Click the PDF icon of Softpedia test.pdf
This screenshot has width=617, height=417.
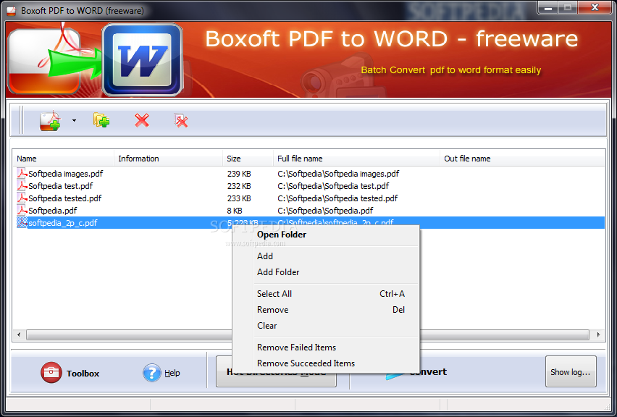[x=22, y=185]
